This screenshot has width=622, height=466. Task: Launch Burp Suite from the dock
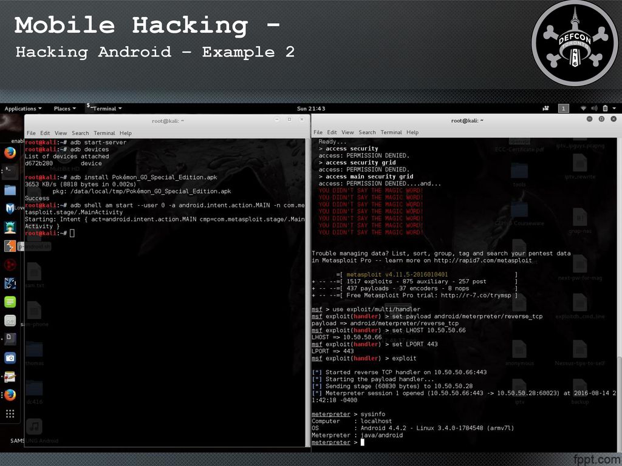pyautogui.click(x=10, y=246)
